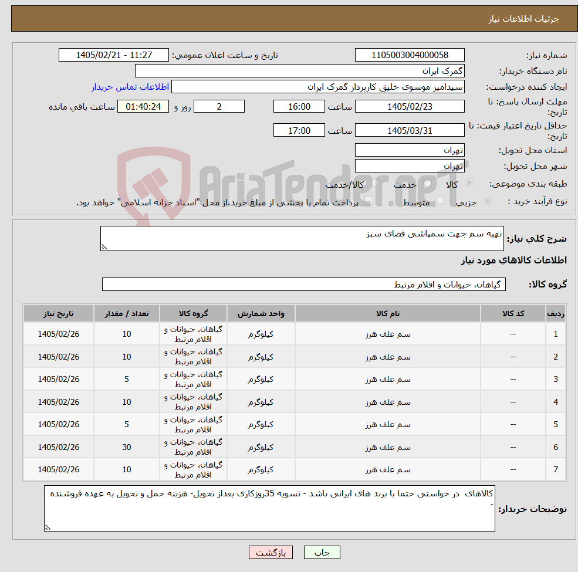Click the goods group field گیاهان، حیوانات

pyautogui.click(x=304, y=284)
